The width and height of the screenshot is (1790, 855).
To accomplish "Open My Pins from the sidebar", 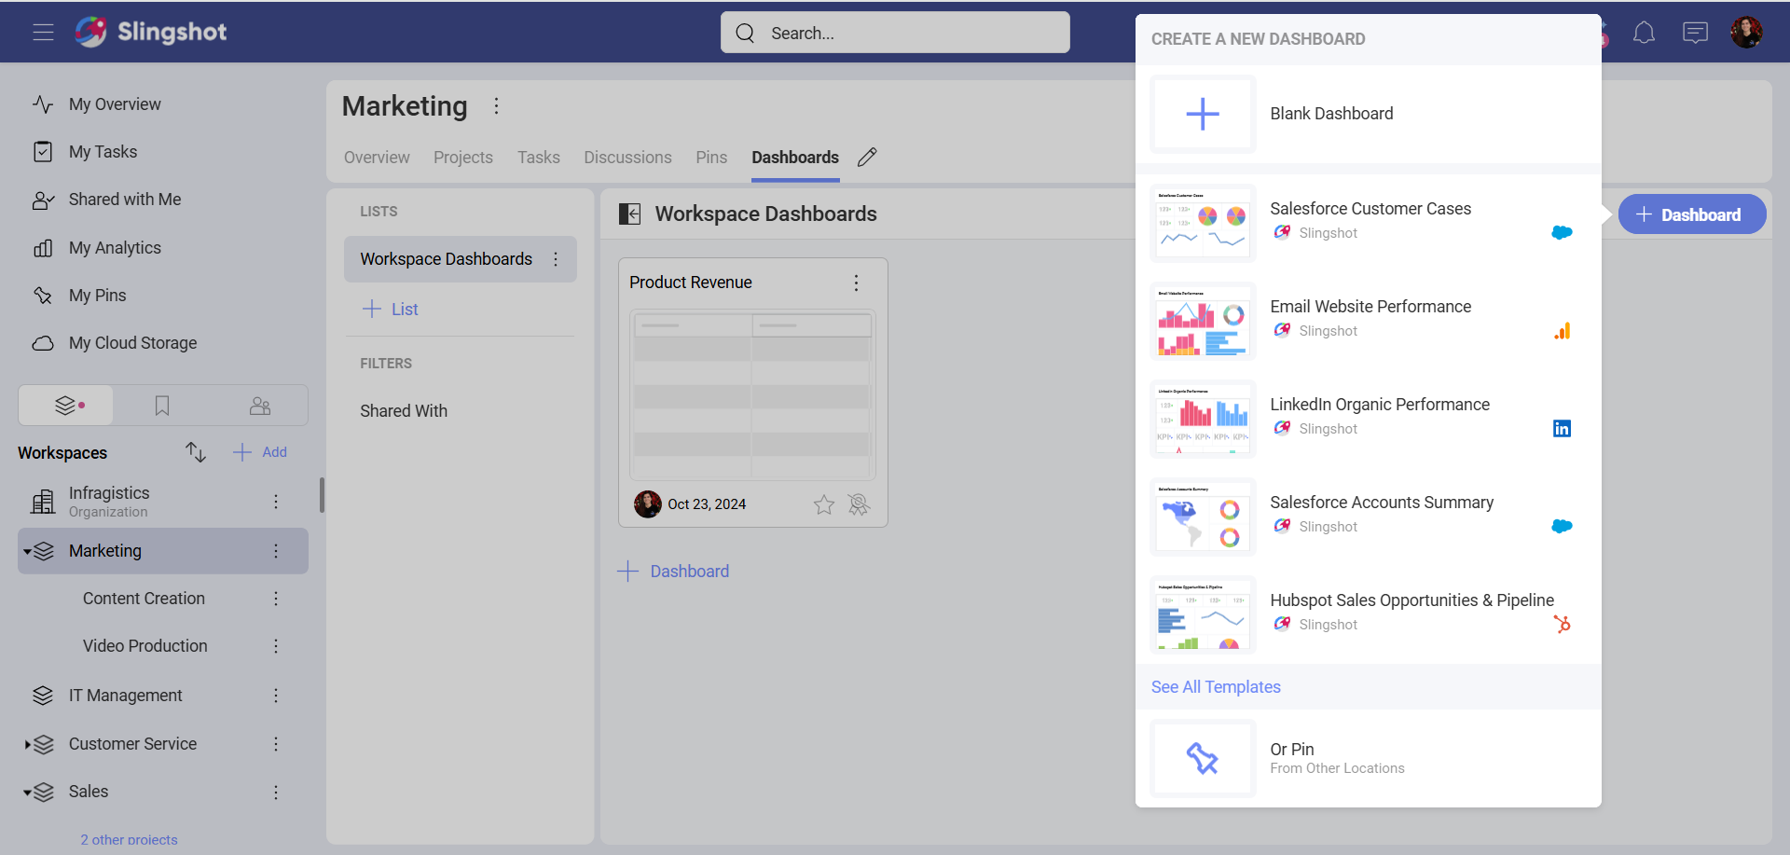I will pos(97,295).
